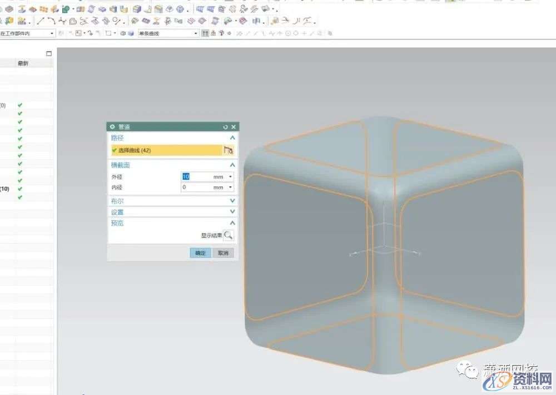The image size is (556, 395).
Task: Collapse the 预览 section
Action: point(232,223)
